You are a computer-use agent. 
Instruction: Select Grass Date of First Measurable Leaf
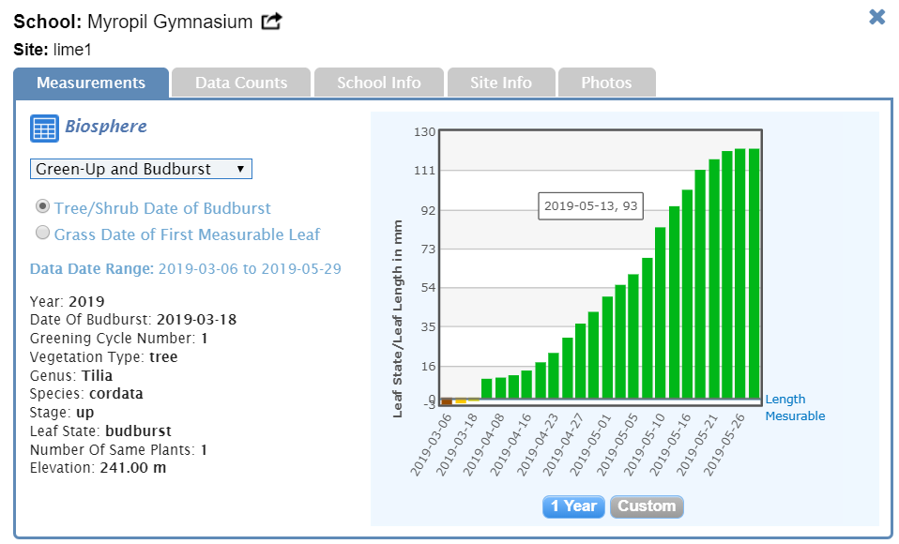tap(41, 233)
